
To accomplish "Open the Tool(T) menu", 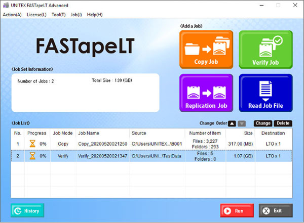I will pyautogui.click(x=58, y=15).
